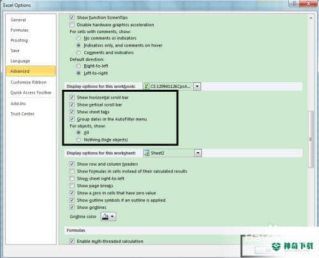This screenshot has width=319, height=258.
Task: Choose Right-to-left default direction
Action: click(78, 66)
